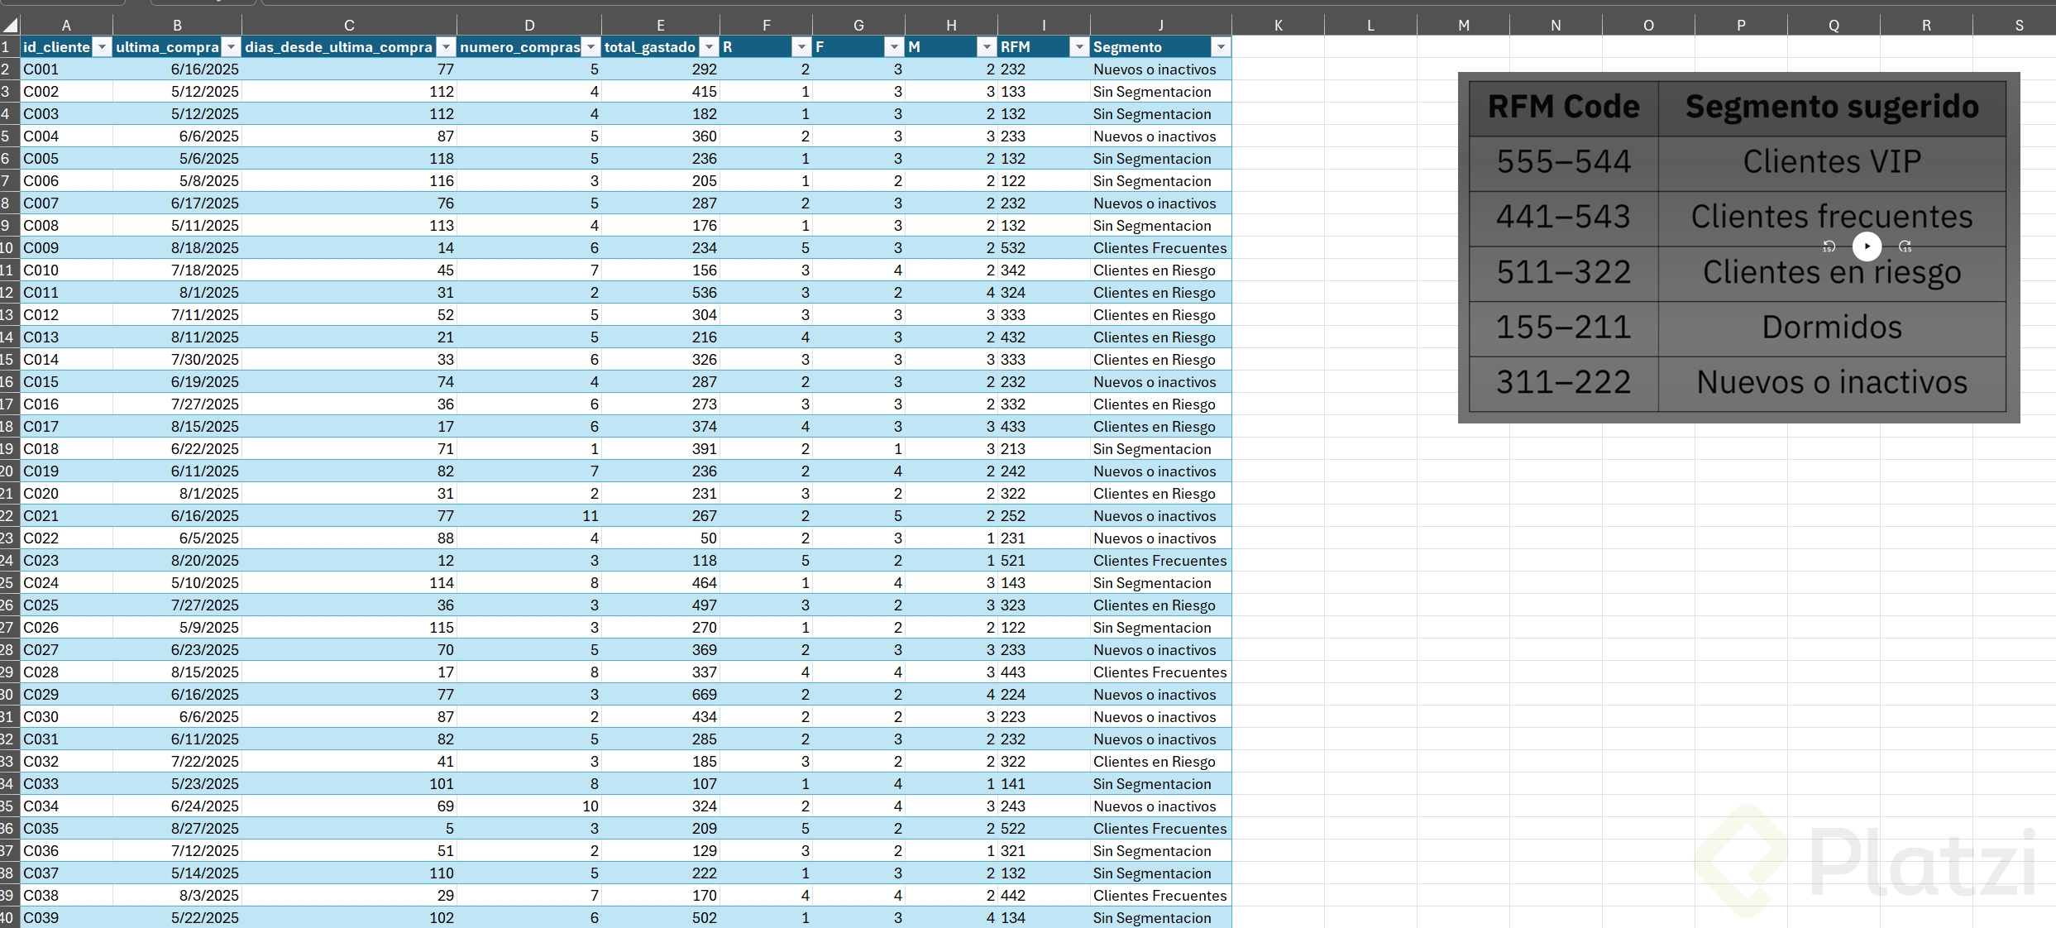Select Segmento cell for client C002

click(1160, 92)
